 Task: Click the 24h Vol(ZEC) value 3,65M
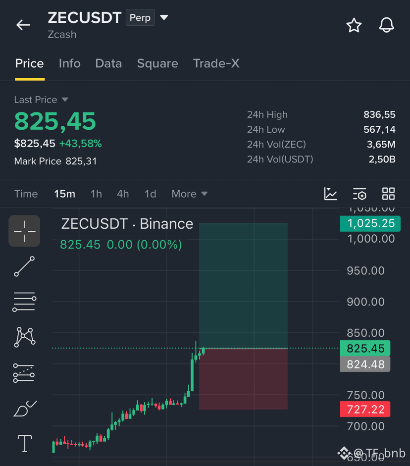click(381, 145)
